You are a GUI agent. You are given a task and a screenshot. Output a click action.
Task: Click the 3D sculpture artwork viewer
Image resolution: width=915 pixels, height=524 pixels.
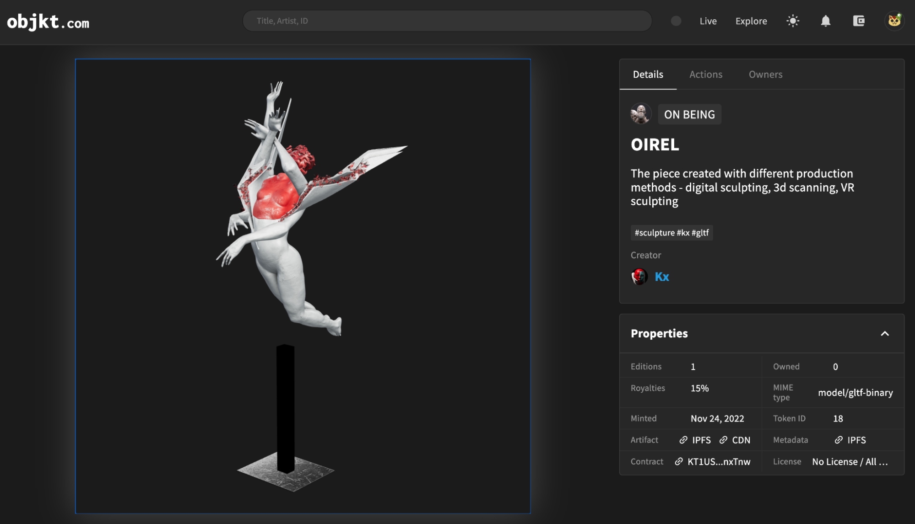303,286
